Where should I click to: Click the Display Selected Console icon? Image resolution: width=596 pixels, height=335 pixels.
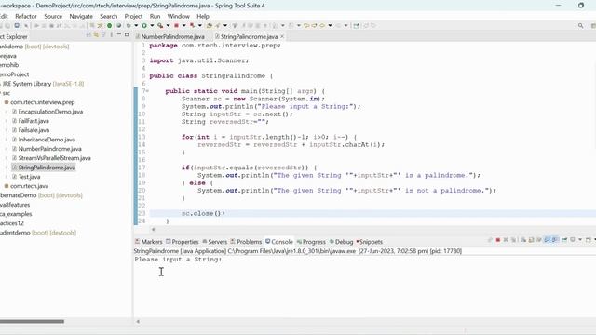coord(573,240)
